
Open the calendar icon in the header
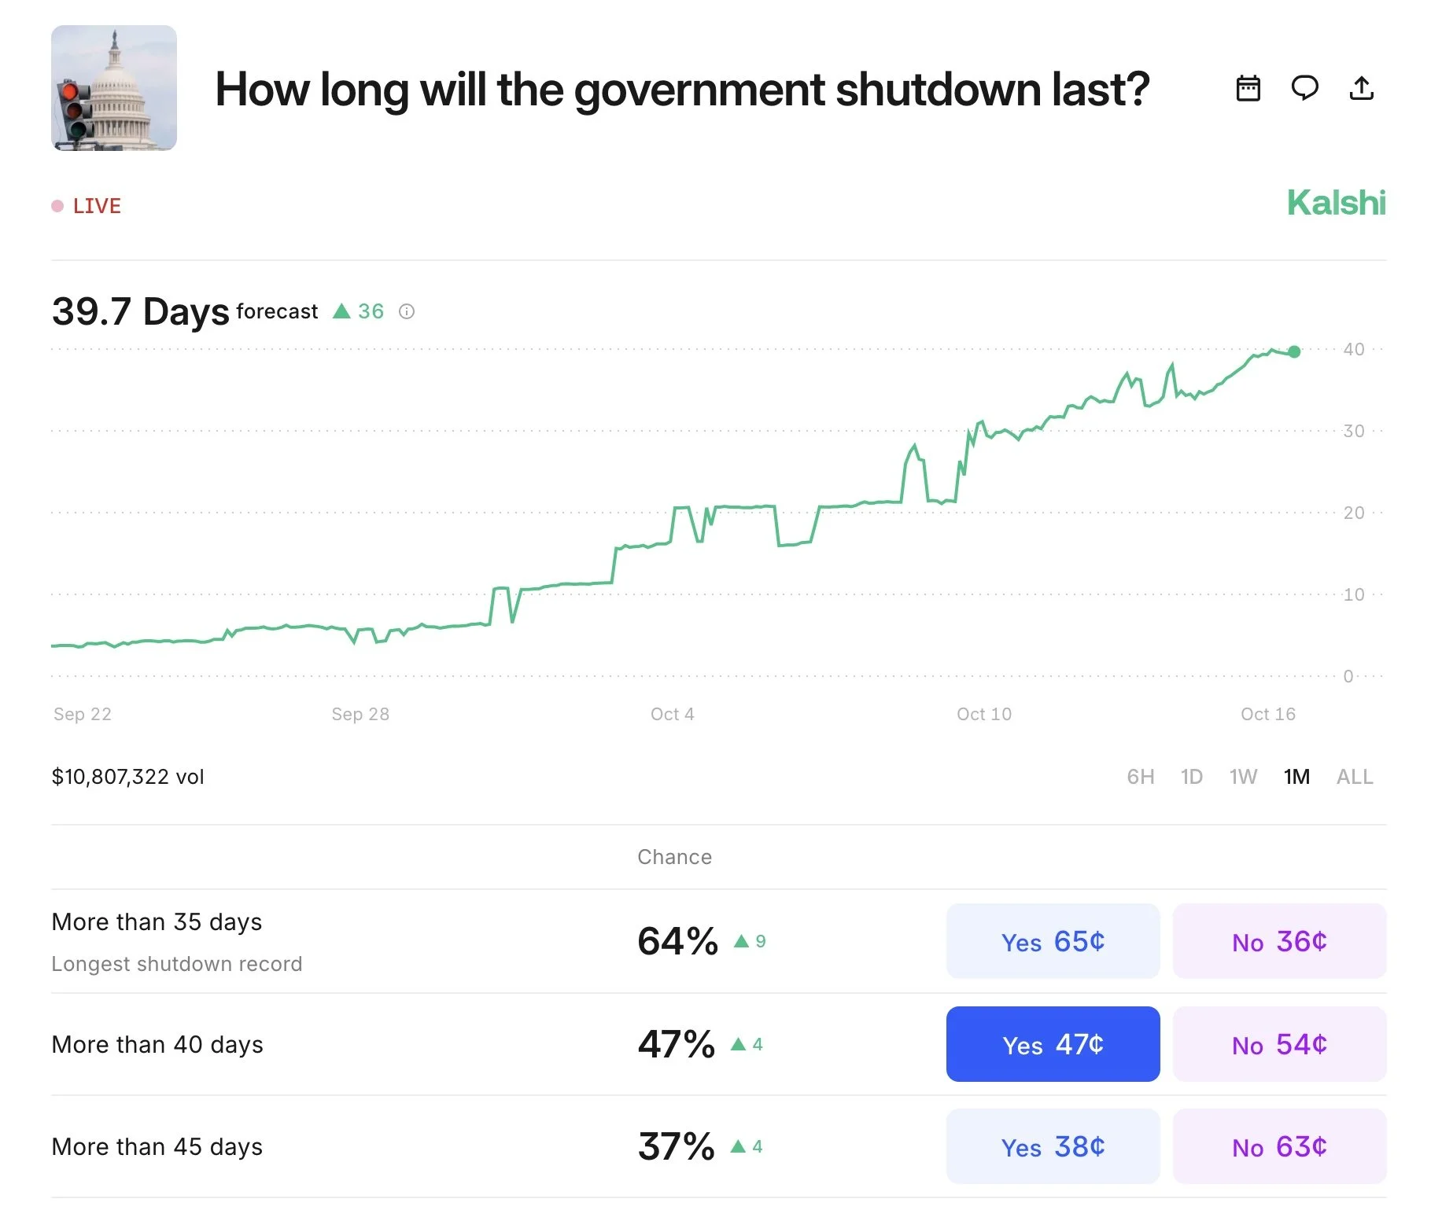[x=1248, y=88]
